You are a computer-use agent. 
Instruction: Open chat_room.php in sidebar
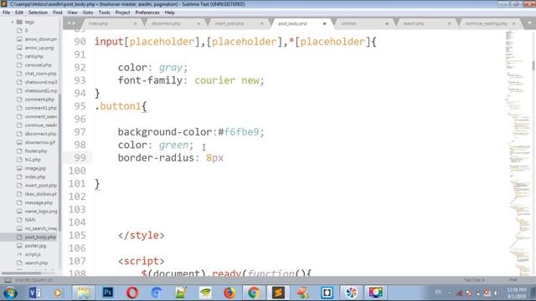[40, 74]
